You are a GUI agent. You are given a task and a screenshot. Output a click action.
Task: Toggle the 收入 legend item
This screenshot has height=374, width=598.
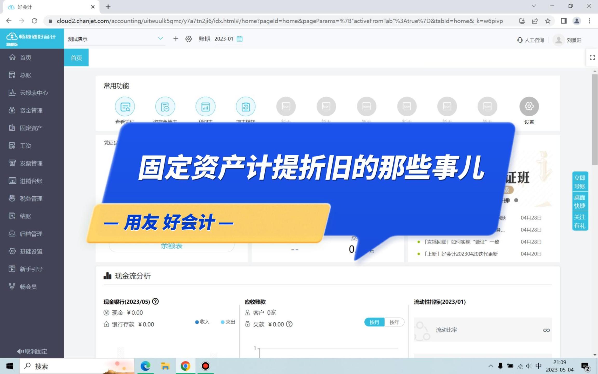[202, 322]
